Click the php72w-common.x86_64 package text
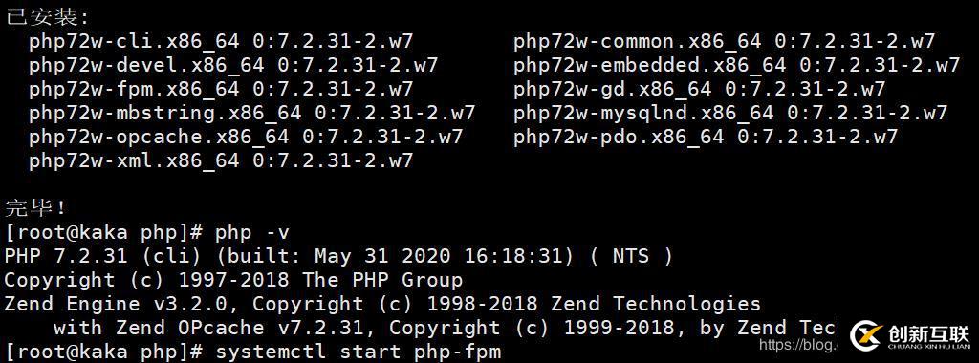 [x=725, y=42]
